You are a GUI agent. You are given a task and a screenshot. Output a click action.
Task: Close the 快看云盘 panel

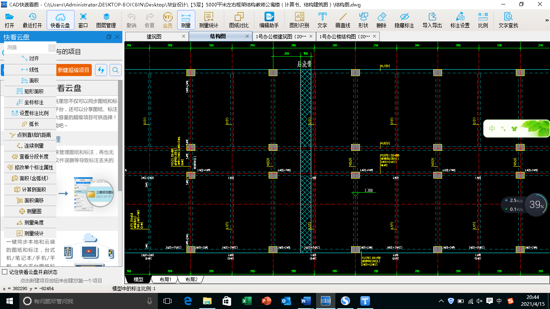[117, 37]
